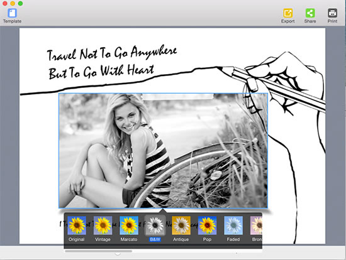Select the 'But To Go With Heart' text

tap(101, 72)
